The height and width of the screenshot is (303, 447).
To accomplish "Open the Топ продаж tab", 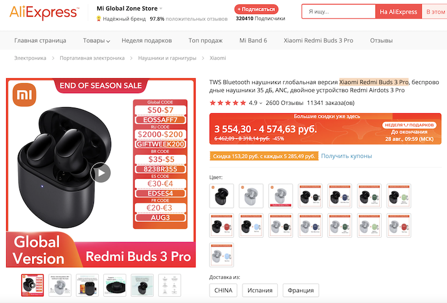I will [206, 40].
